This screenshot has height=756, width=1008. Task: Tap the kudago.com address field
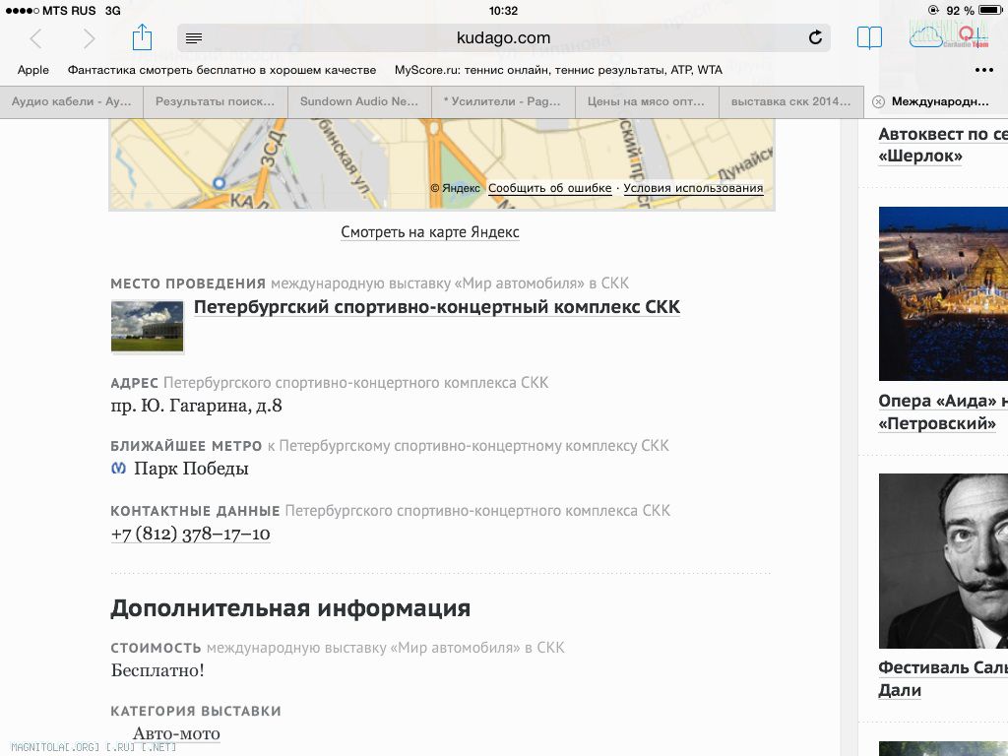pos(503,38)
